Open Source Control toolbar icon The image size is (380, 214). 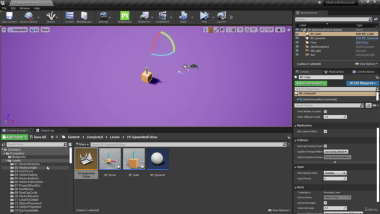coord(28,17)
